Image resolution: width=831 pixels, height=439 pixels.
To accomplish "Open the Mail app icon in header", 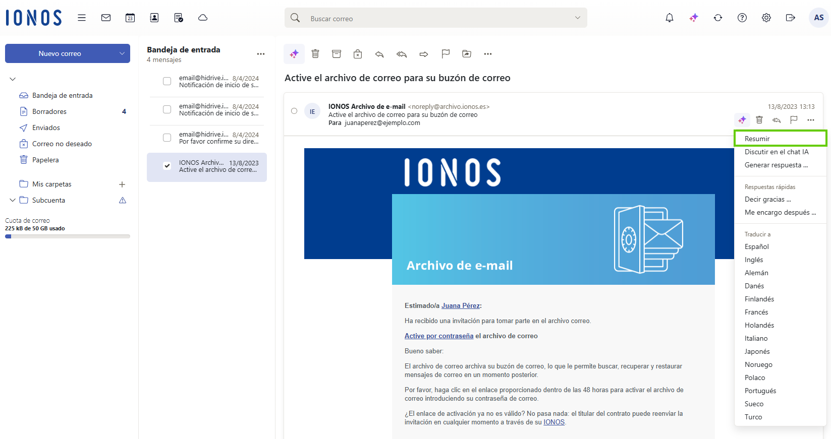I will [x=106, y=18].
